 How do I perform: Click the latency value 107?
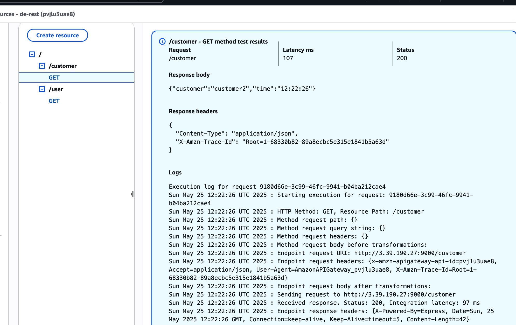coord(288,58)
